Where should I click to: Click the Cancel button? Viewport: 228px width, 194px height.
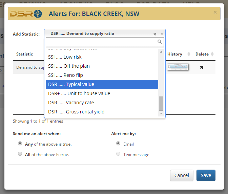click(x=182, y=175)
